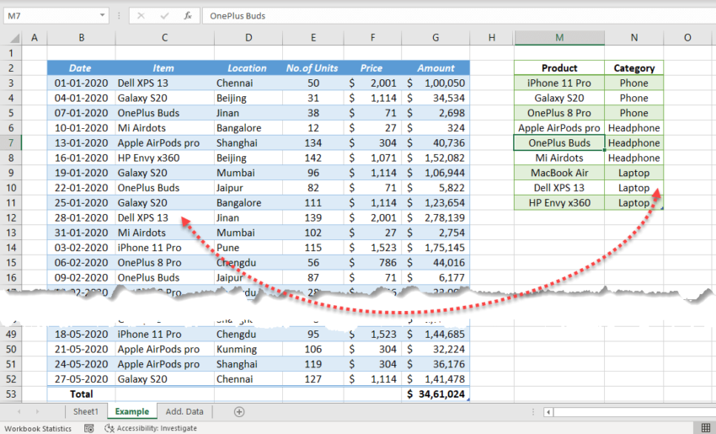Select the units cell 134

313,143
